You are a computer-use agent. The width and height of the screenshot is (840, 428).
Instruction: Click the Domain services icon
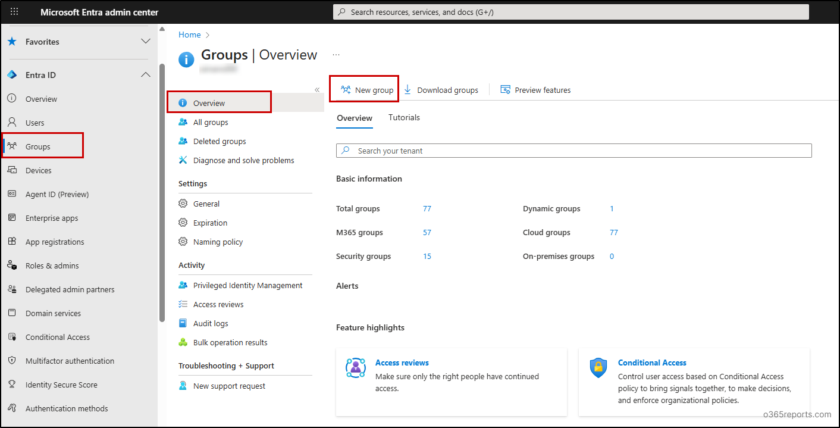[12, 313]
